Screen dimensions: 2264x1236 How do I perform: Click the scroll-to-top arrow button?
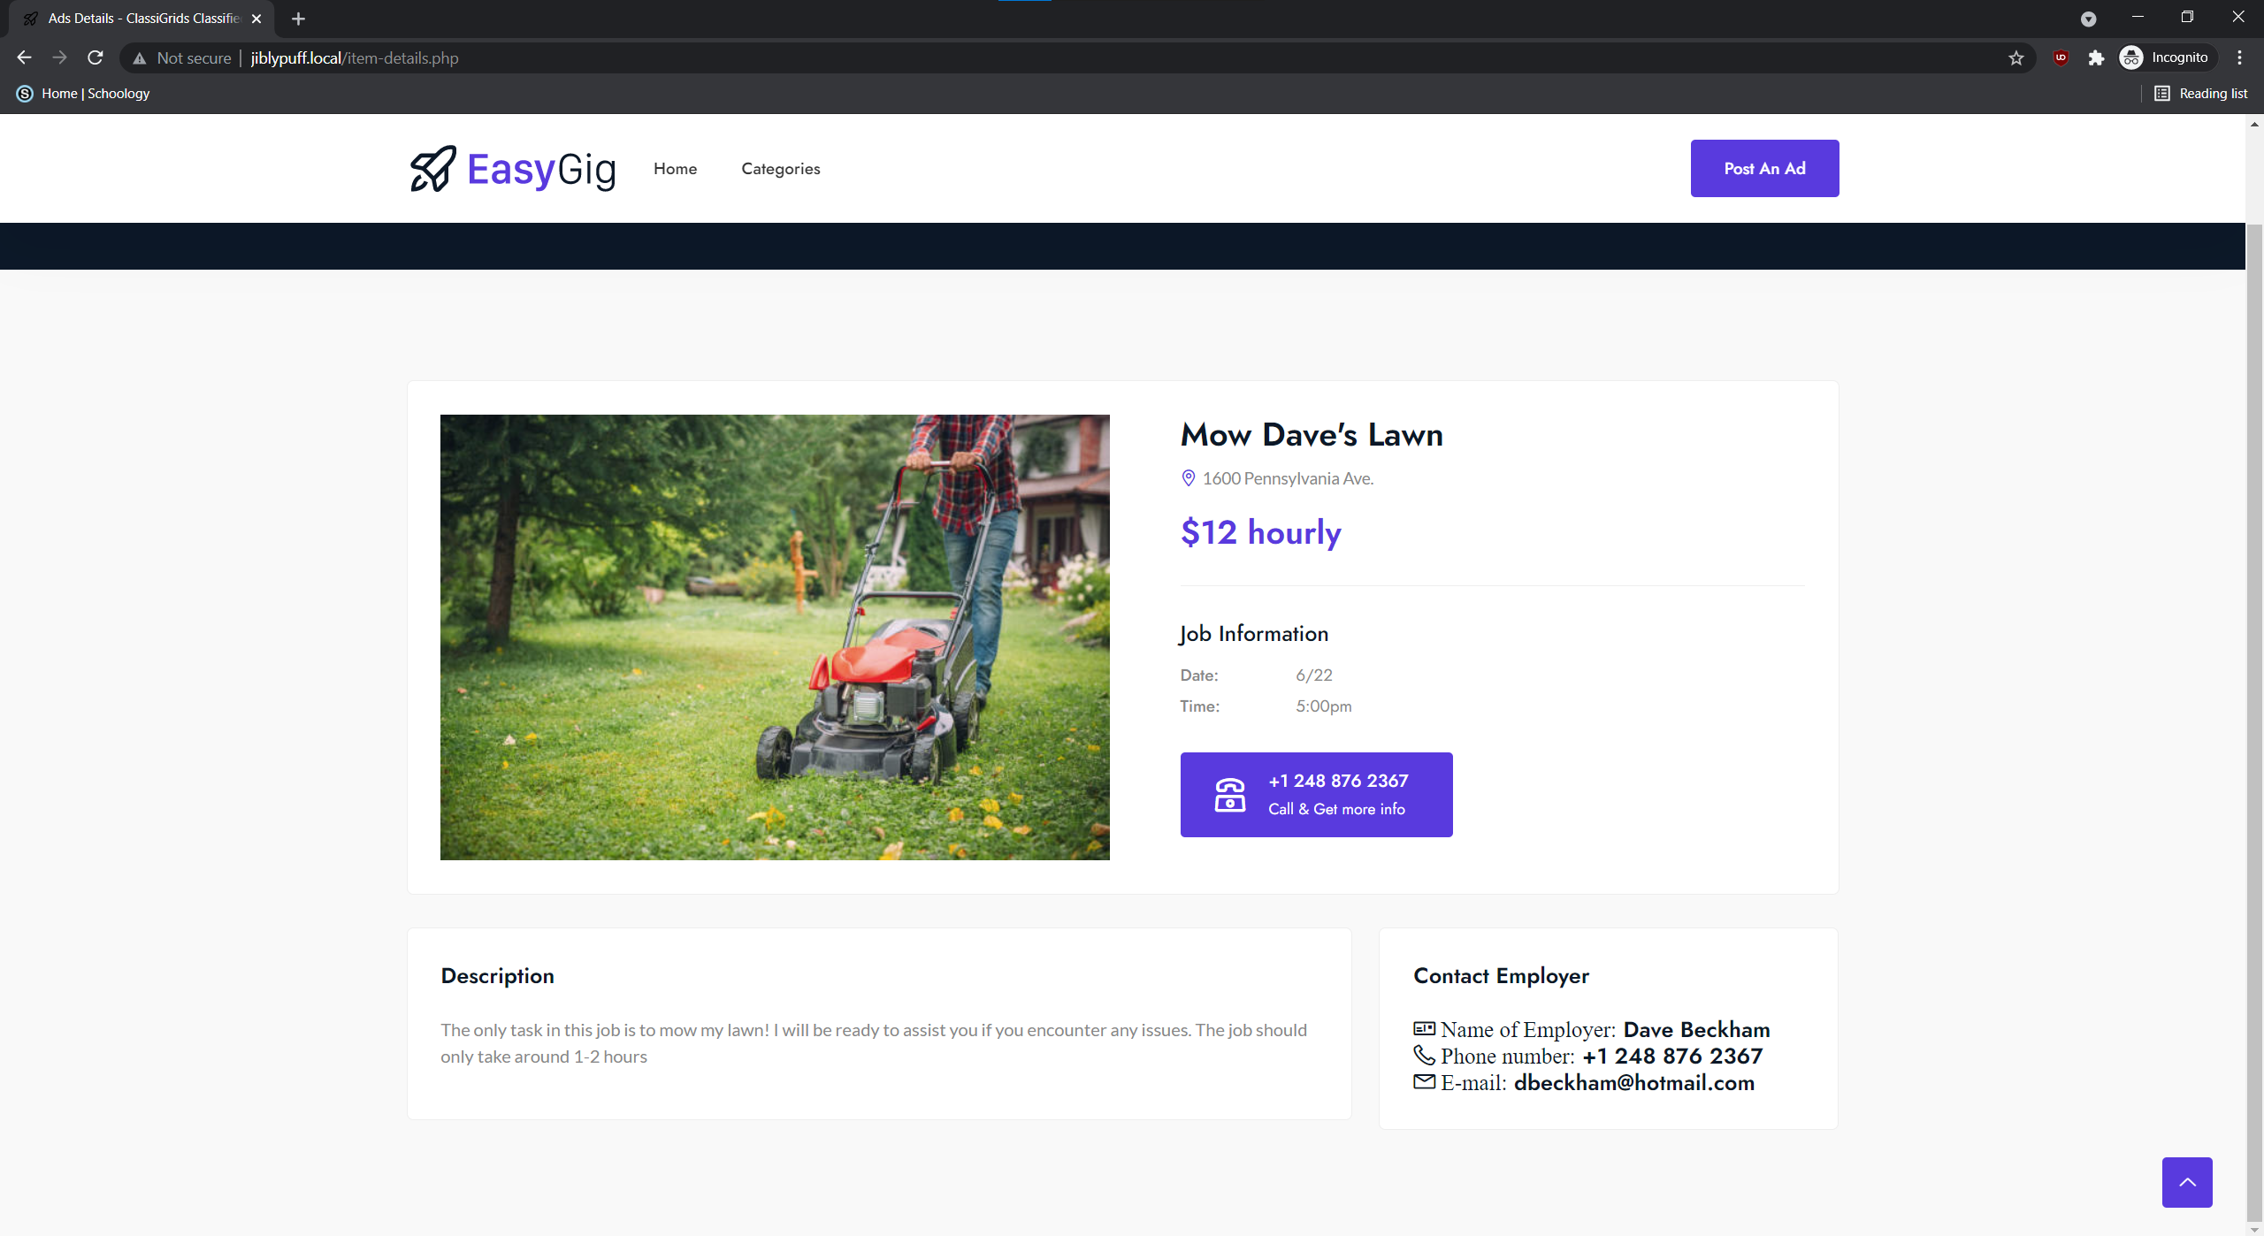pyautogui.click(x=2187, y=1182)
